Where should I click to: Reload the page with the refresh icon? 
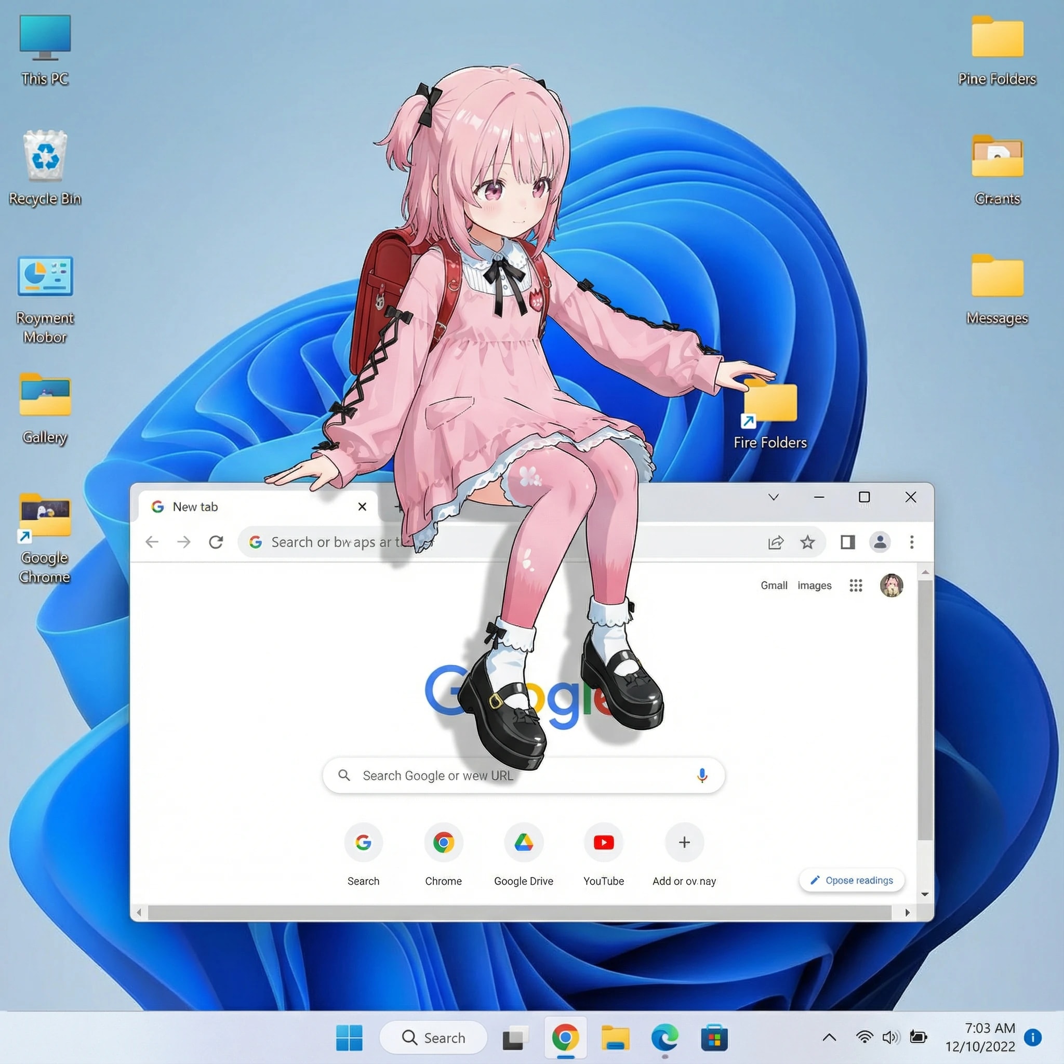tap(216, 542)
